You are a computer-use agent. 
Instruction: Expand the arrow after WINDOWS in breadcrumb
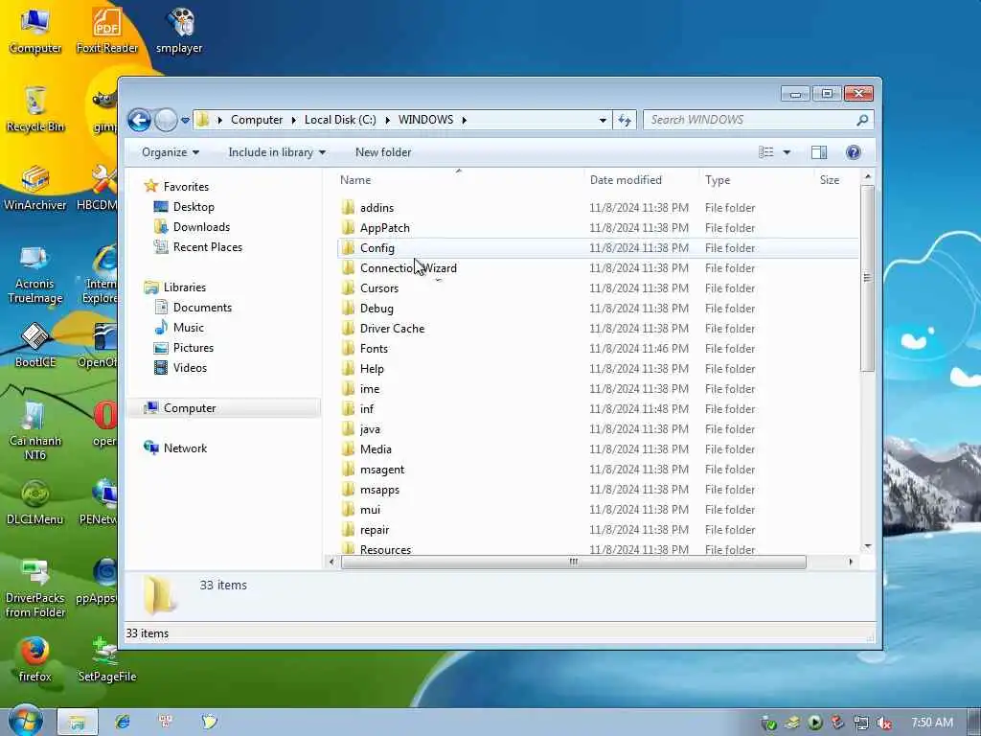pyautogui.click(x=465, y=120)
